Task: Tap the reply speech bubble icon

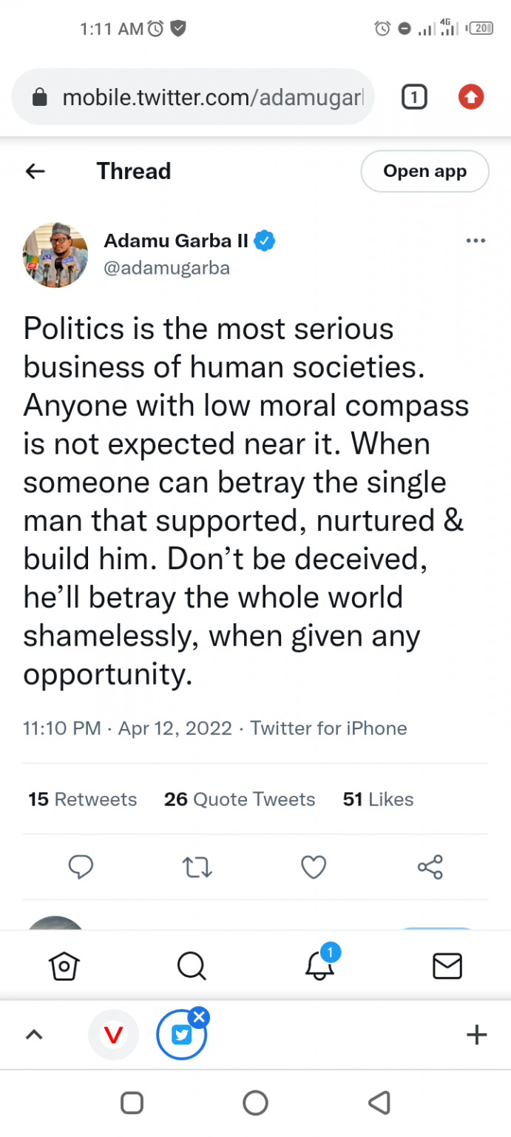Action: click(81, 867)
